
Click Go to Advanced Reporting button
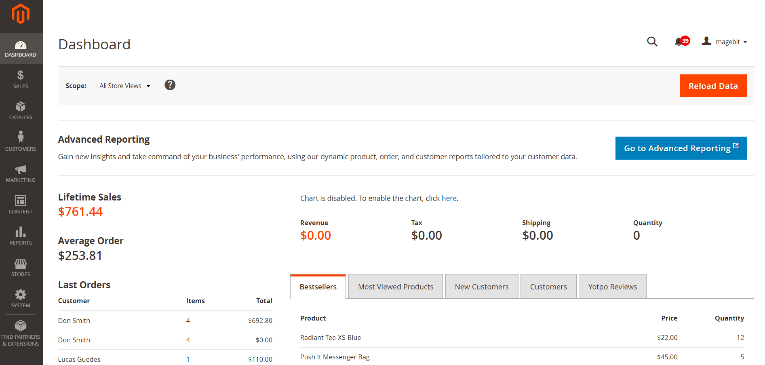pos(681,148)
